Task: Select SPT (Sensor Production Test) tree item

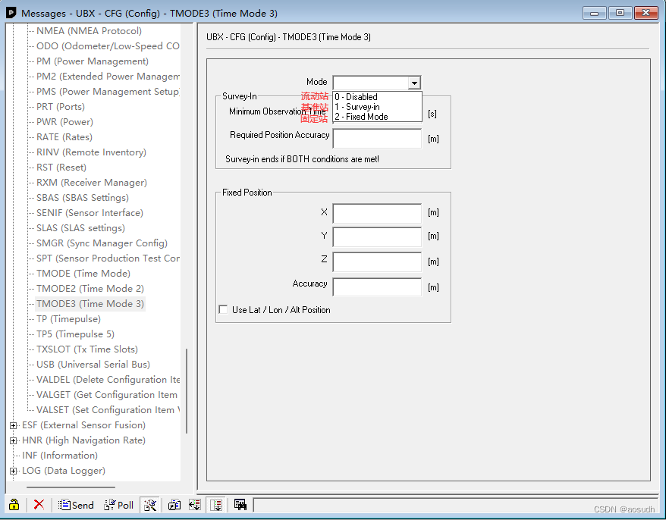Action: (x=108, y=258)
